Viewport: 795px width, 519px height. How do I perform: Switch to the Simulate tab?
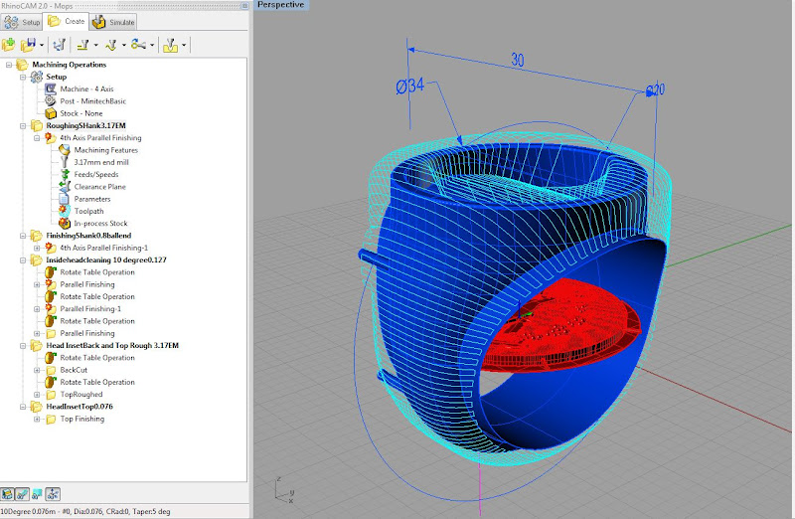pos(114,22)
